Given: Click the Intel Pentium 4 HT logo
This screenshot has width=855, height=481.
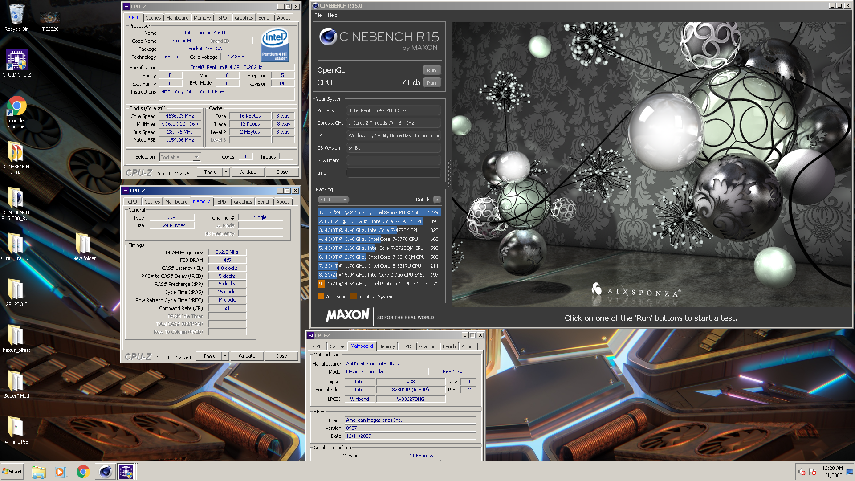Looking at the screenshot, I should pos(275,45).
